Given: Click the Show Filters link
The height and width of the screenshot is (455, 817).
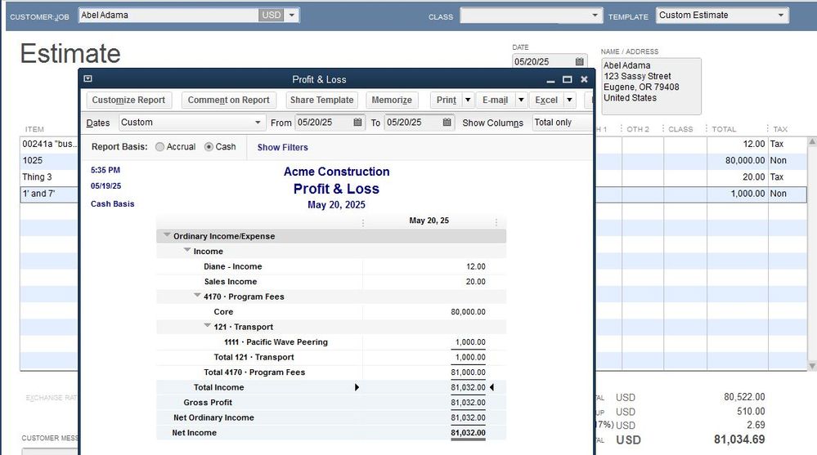Looking at the screenshot, I should [x=282, y=147].
